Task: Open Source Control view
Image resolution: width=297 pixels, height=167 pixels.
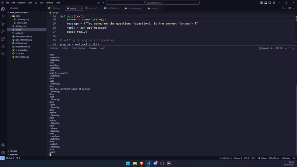Action: (x=3, y=24)
